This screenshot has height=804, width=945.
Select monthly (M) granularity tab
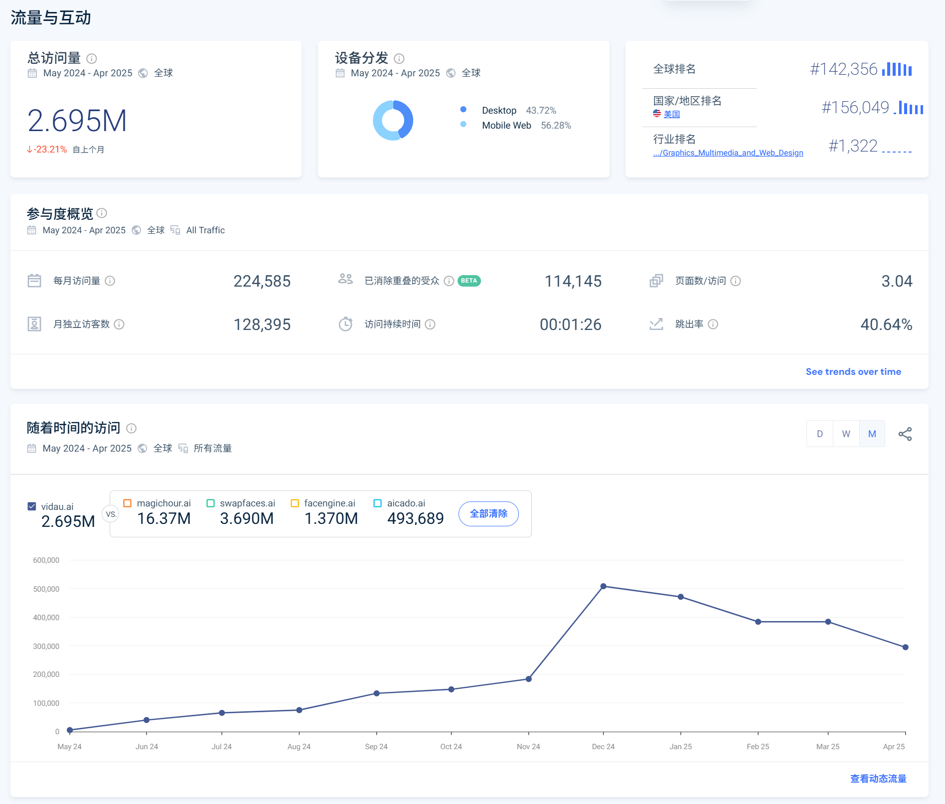[x=872, y=434]
